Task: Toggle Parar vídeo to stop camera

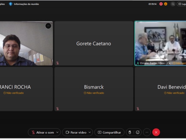Action: pyautogui.click(x=76, y=132)
